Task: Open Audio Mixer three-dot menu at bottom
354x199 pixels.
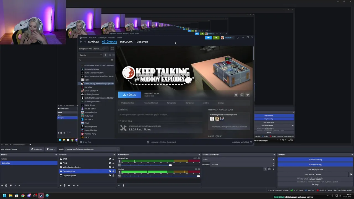Action: point(123,185)
